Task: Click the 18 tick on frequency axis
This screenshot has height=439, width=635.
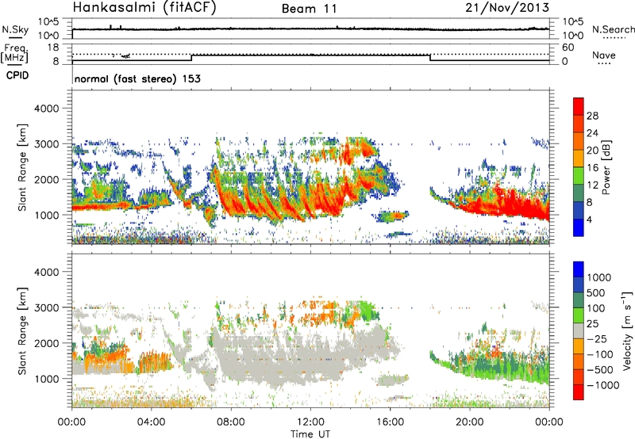Action: [x=52, y=47]
